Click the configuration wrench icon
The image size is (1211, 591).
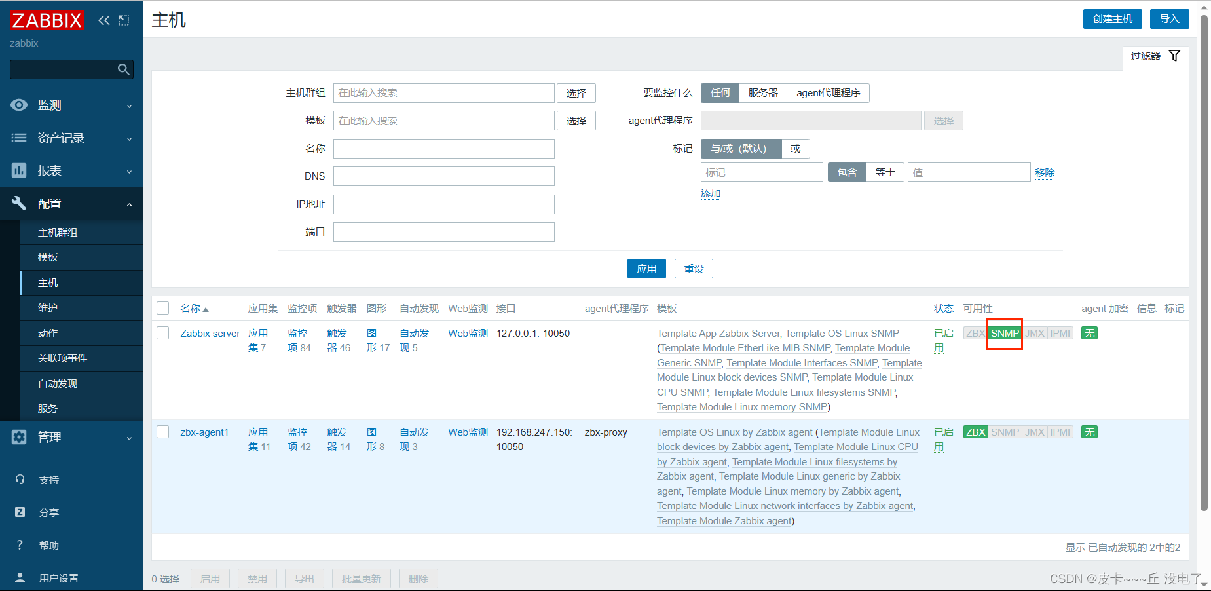19,203
